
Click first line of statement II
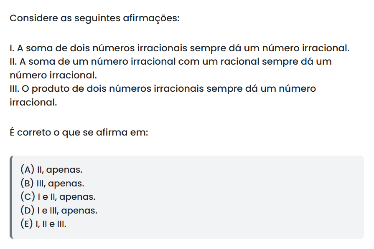point(170,62)
